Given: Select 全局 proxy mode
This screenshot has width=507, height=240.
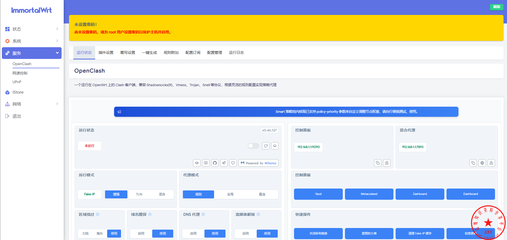Looking at the screenshot, I should (230, 194).
